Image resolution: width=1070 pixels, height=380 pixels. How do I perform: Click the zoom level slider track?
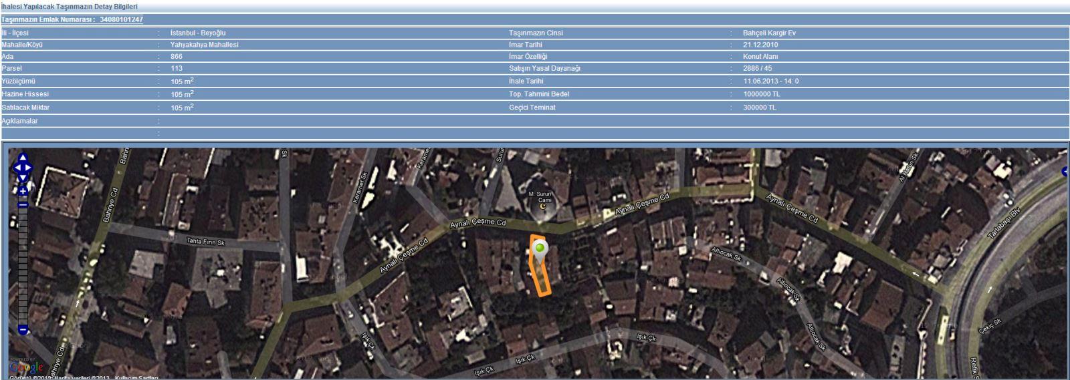(23, 267)
